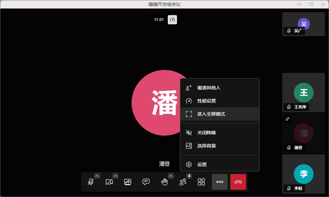
Task: Toggle the tile view grid icon
Action: coord(201,182)
